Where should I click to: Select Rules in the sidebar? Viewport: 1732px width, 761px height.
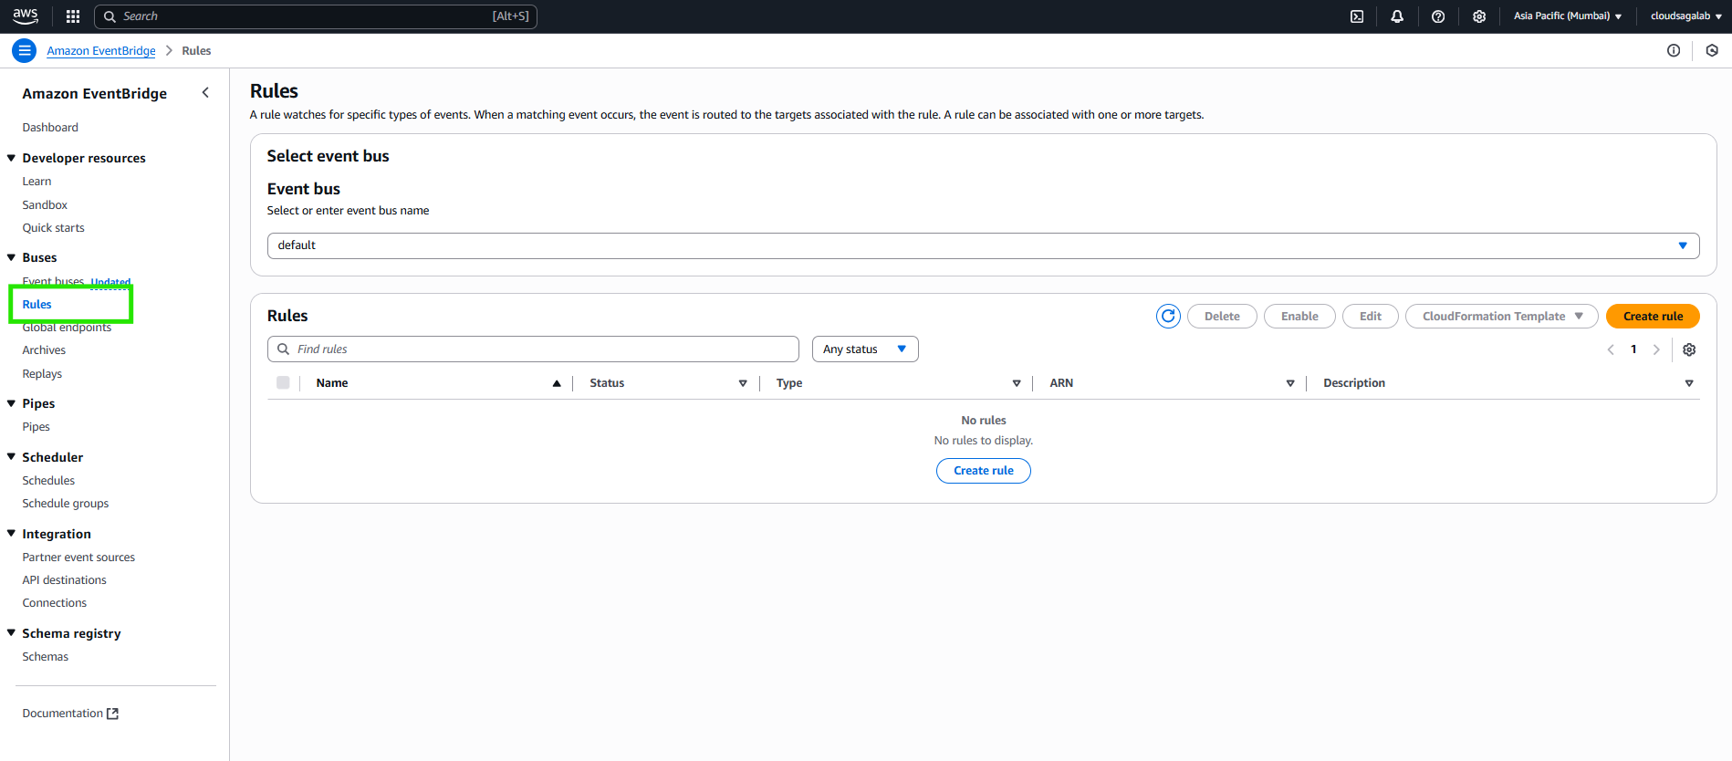coord(37,304)
